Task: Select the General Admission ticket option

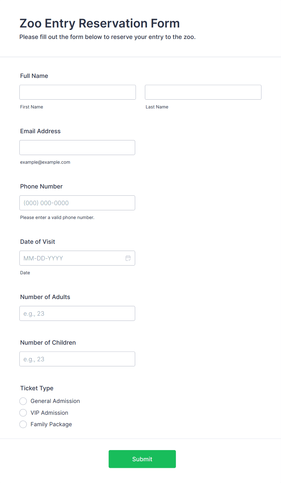Action: click(x=23, y=401)
